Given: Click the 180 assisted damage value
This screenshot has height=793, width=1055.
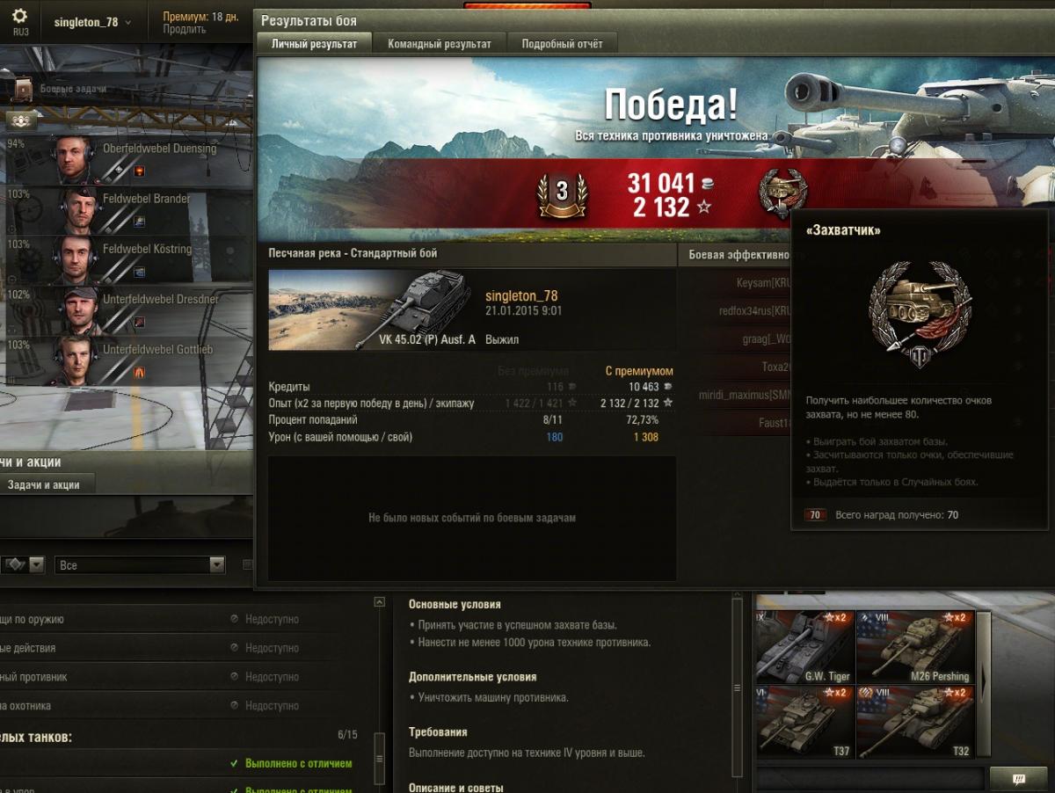Looking at the screenshot, I should [554, 437].
